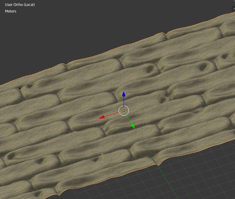Expand the sidebar with the plus icon
Viewport: 235px width, 199px height.
pos(233,9)
